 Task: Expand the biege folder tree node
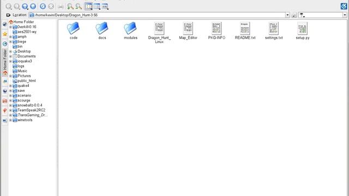tap(10, 41)
